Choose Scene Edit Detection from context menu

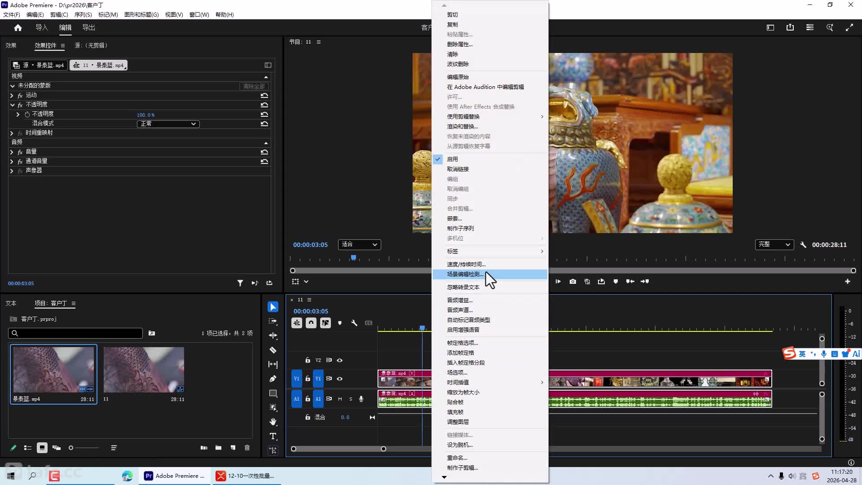click(489, 274)
